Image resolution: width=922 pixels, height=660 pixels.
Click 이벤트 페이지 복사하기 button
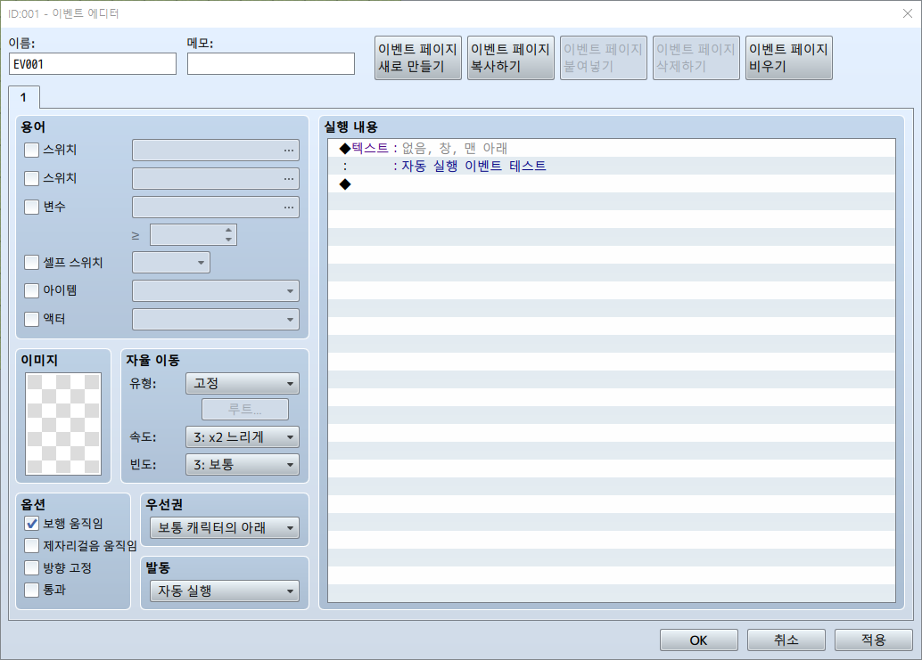click(x=511, y=58)
